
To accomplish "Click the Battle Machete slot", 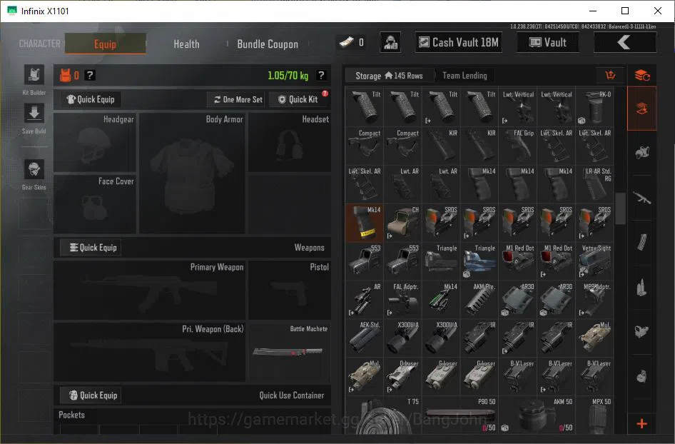I will (x=290, y=352).
